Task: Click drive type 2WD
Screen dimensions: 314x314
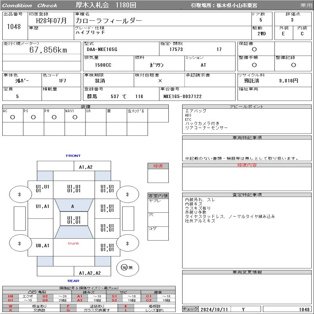Action: tap(262, 34)
